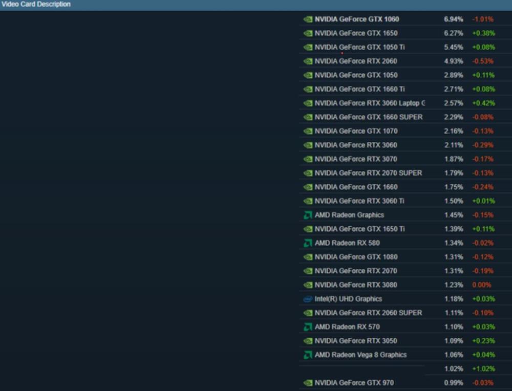The image size is (512, 391).
Task: Select the +0.42% change for RTX 3060 Laptop
Action: click(484, 103)
